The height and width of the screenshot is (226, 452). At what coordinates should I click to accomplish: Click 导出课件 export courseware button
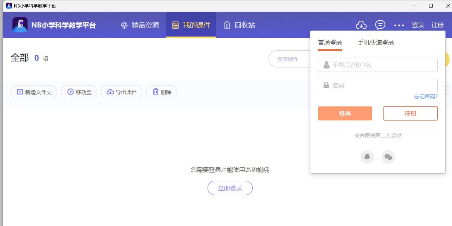tap(121, 92)
